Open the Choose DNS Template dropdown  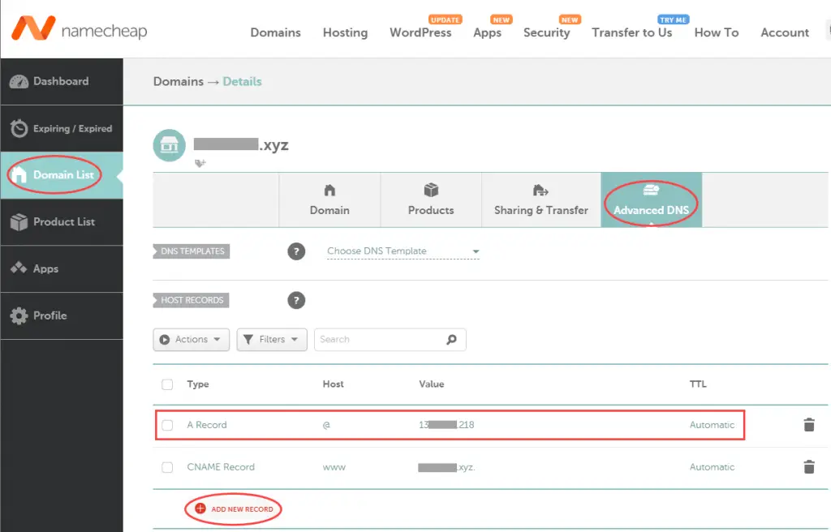point(403,251)
